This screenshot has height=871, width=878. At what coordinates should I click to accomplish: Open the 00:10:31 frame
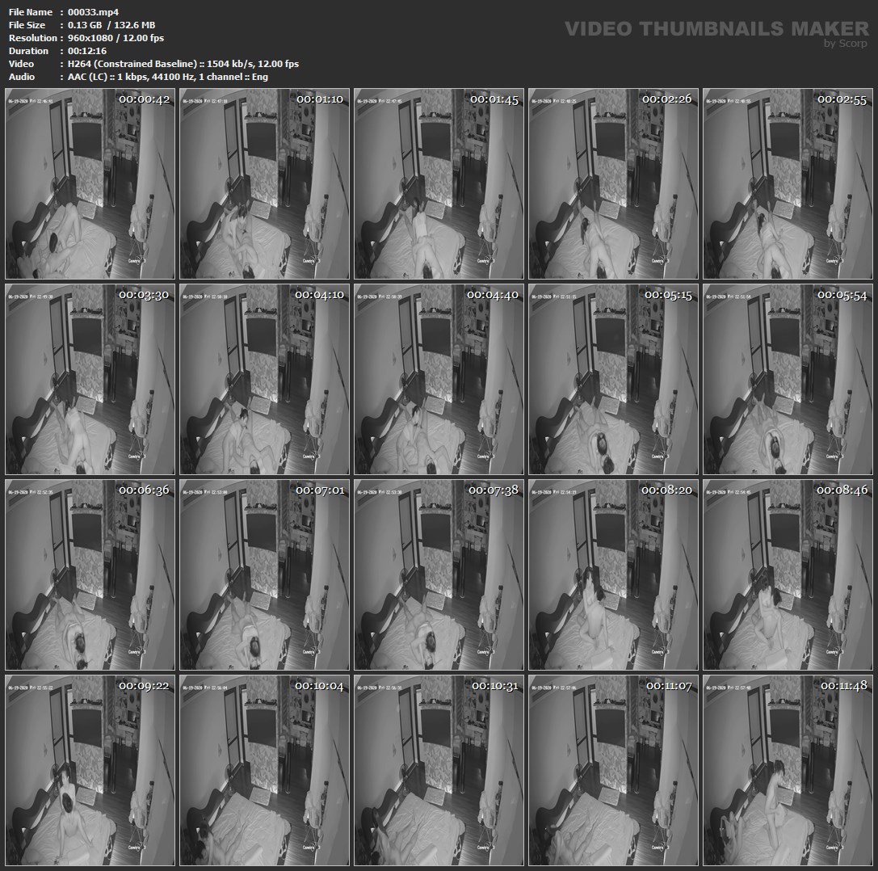[x=439, y=770]
